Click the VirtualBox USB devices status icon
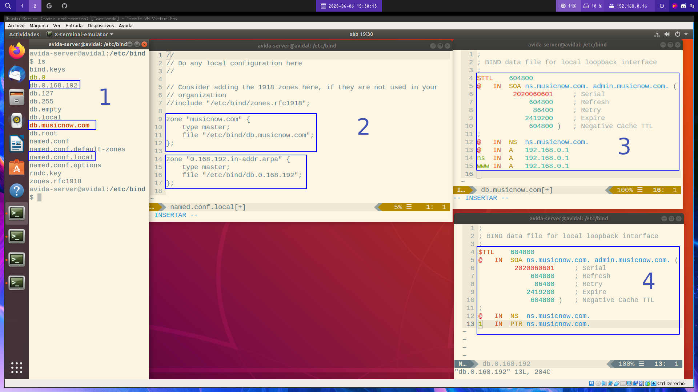This screenshot has width=698, height=392. click(x=617, y=383)
